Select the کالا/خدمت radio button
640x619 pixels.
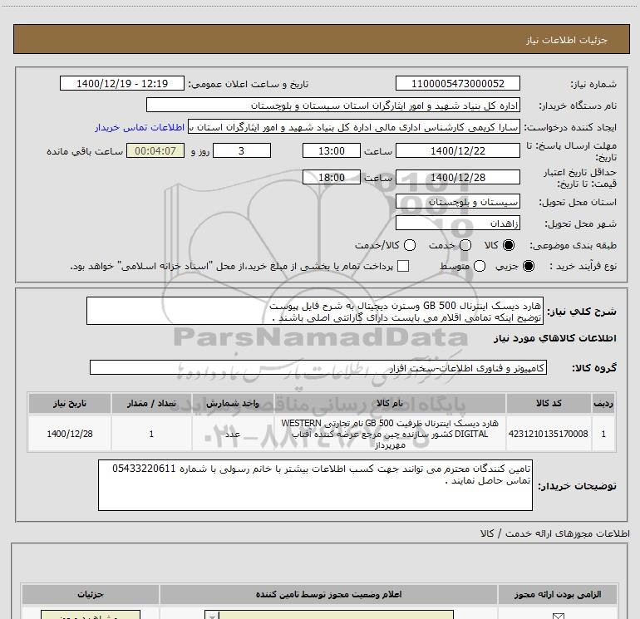click(x=410, y=245)
